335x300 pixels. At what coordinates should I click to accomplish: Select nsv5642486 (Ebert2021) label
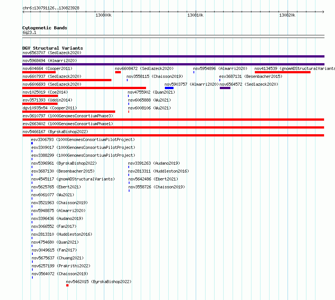click(x=153, y=179)
